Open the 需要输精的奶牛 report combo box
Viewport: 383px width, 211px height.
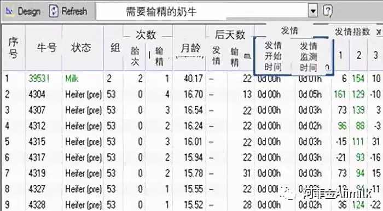[x=207, y=11]
